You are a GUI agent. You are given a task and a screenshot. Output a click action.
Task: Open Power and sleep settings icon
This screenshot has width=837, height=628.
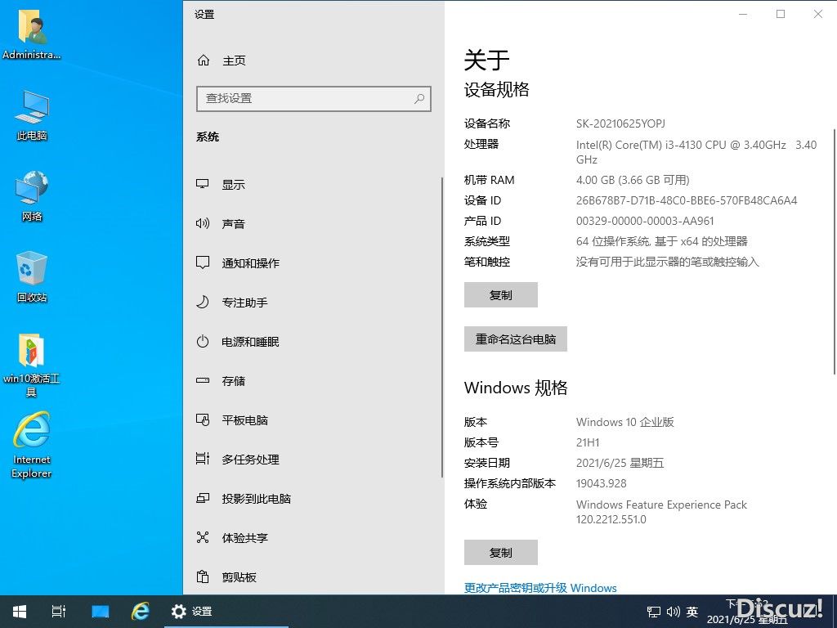pyautogui.click(x=203, y=342)
